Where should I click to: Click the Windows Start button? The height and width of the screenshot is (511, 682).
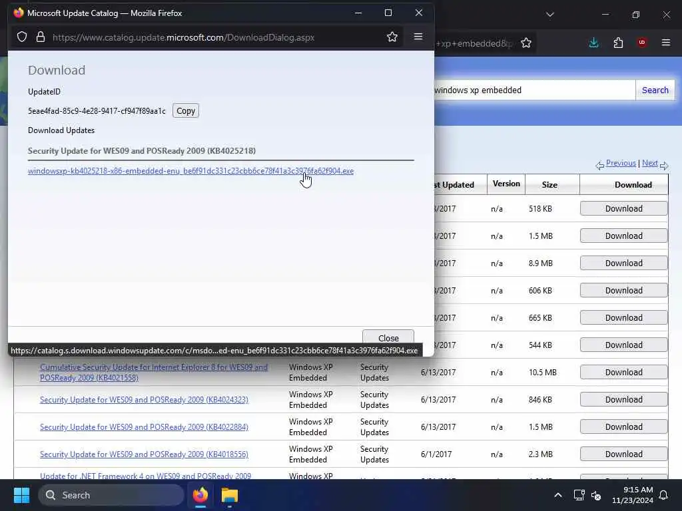tap(21, 495)
